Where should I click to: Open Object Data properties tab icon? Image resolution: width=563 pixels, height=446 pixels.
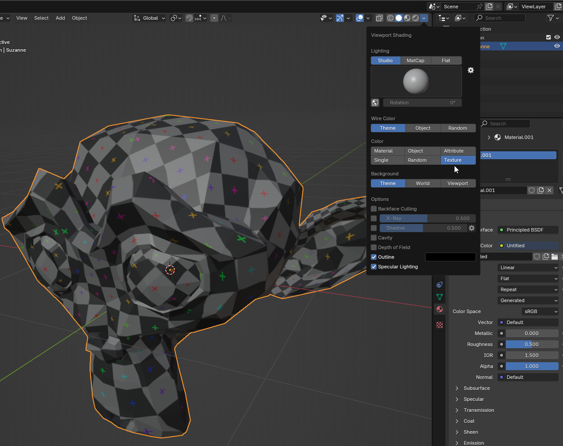tap(440, 297)
